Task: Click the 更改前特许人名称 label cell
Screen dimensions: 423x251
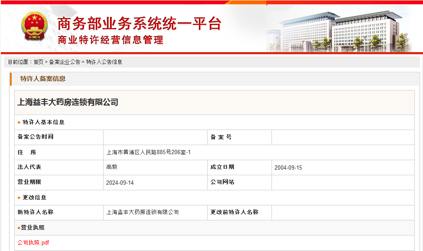Action: 239,213
